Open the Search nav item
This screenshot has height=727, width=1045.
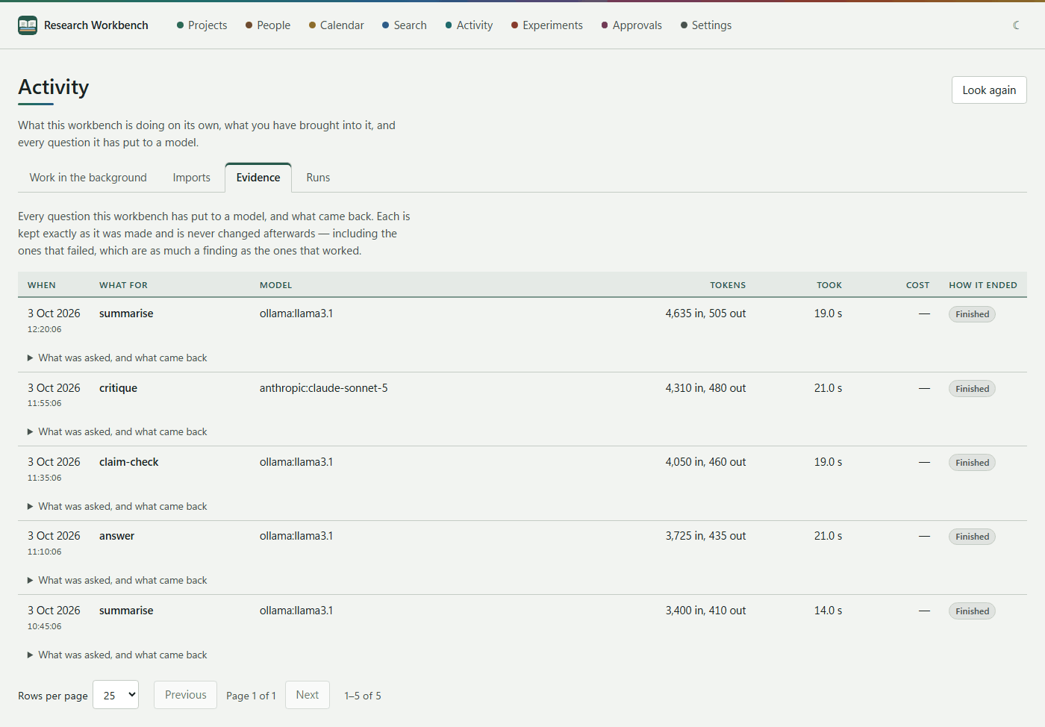405,25
